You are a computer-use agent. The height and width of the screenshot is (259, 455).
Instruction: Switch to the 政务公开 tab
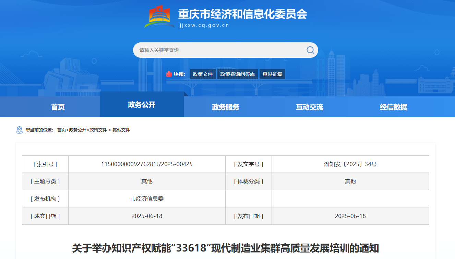pos(142,105)
